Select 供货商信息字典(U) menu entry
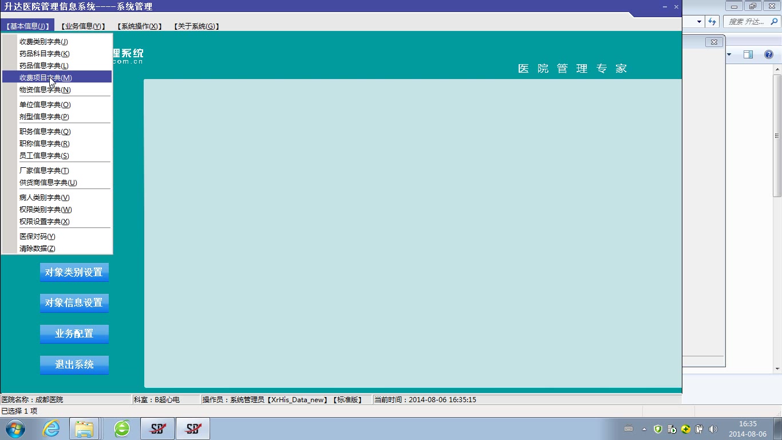This screenshot has height=440, width=782. coord(57,182)
